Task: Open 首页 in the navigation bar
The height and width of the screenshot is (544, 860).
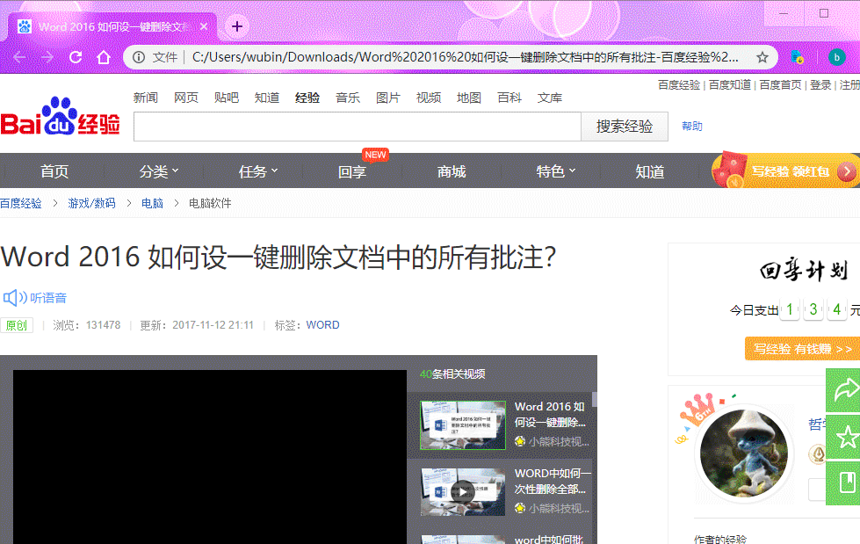Action: (54, 171)
